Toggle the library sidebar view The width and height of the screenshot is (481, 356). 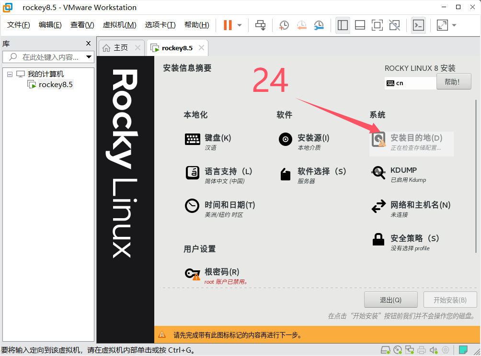pos(343,25)
